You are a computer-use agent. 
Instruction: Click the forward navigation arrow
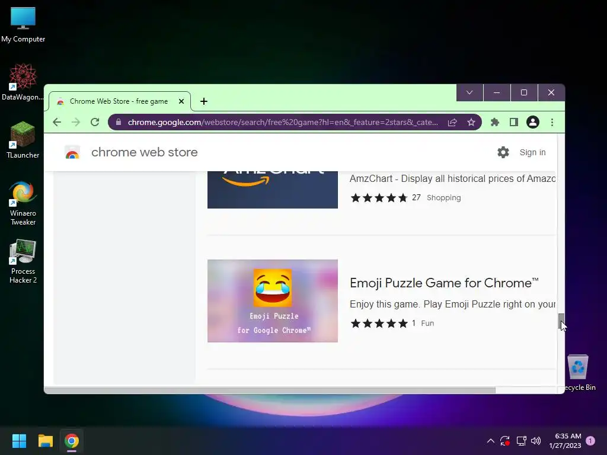pyautogui.click(x=76, y=122)
